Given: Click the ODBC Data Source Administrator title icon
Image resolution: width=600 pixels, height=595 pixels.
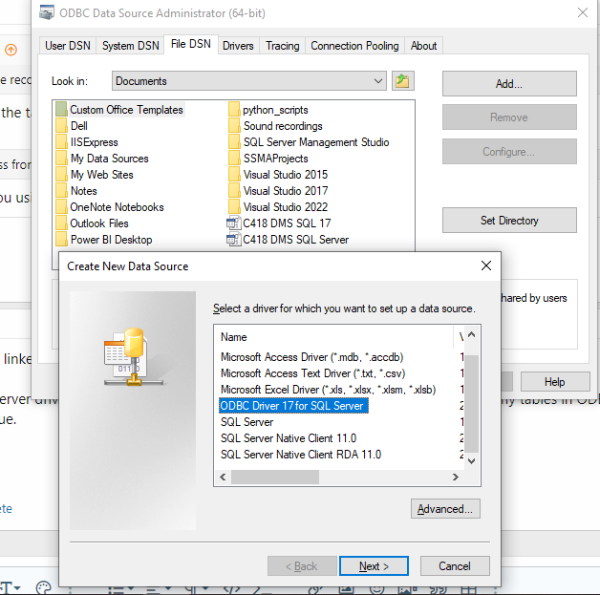Looking at the screenshot, I should coord(47,12).
